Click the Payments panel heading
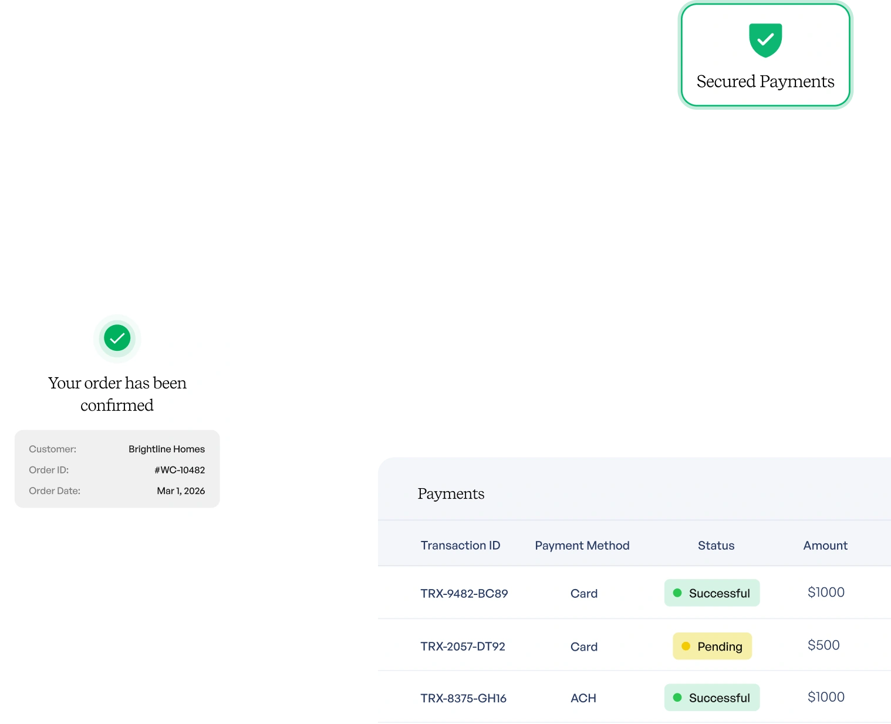Image resolution: width=891 pixels, height=724 pixels. click(x=451, y=494)
